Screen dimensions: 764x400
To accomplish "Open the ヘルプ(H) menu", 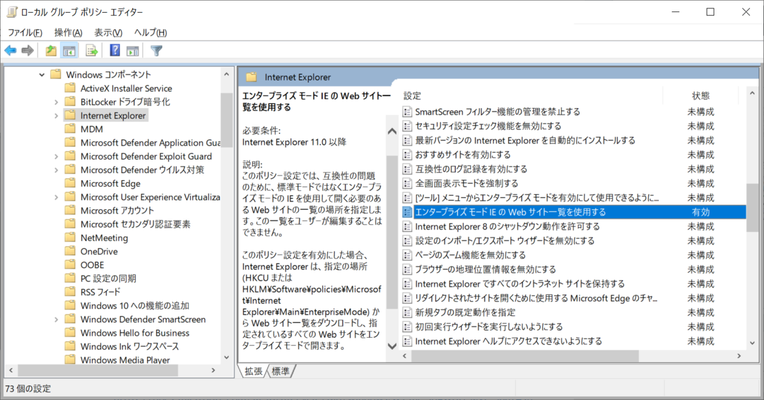I will tap(150, 32).
